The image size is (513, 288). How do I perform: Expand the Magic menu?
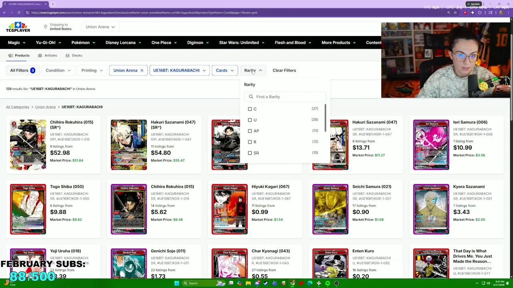(x=17, y=42)
